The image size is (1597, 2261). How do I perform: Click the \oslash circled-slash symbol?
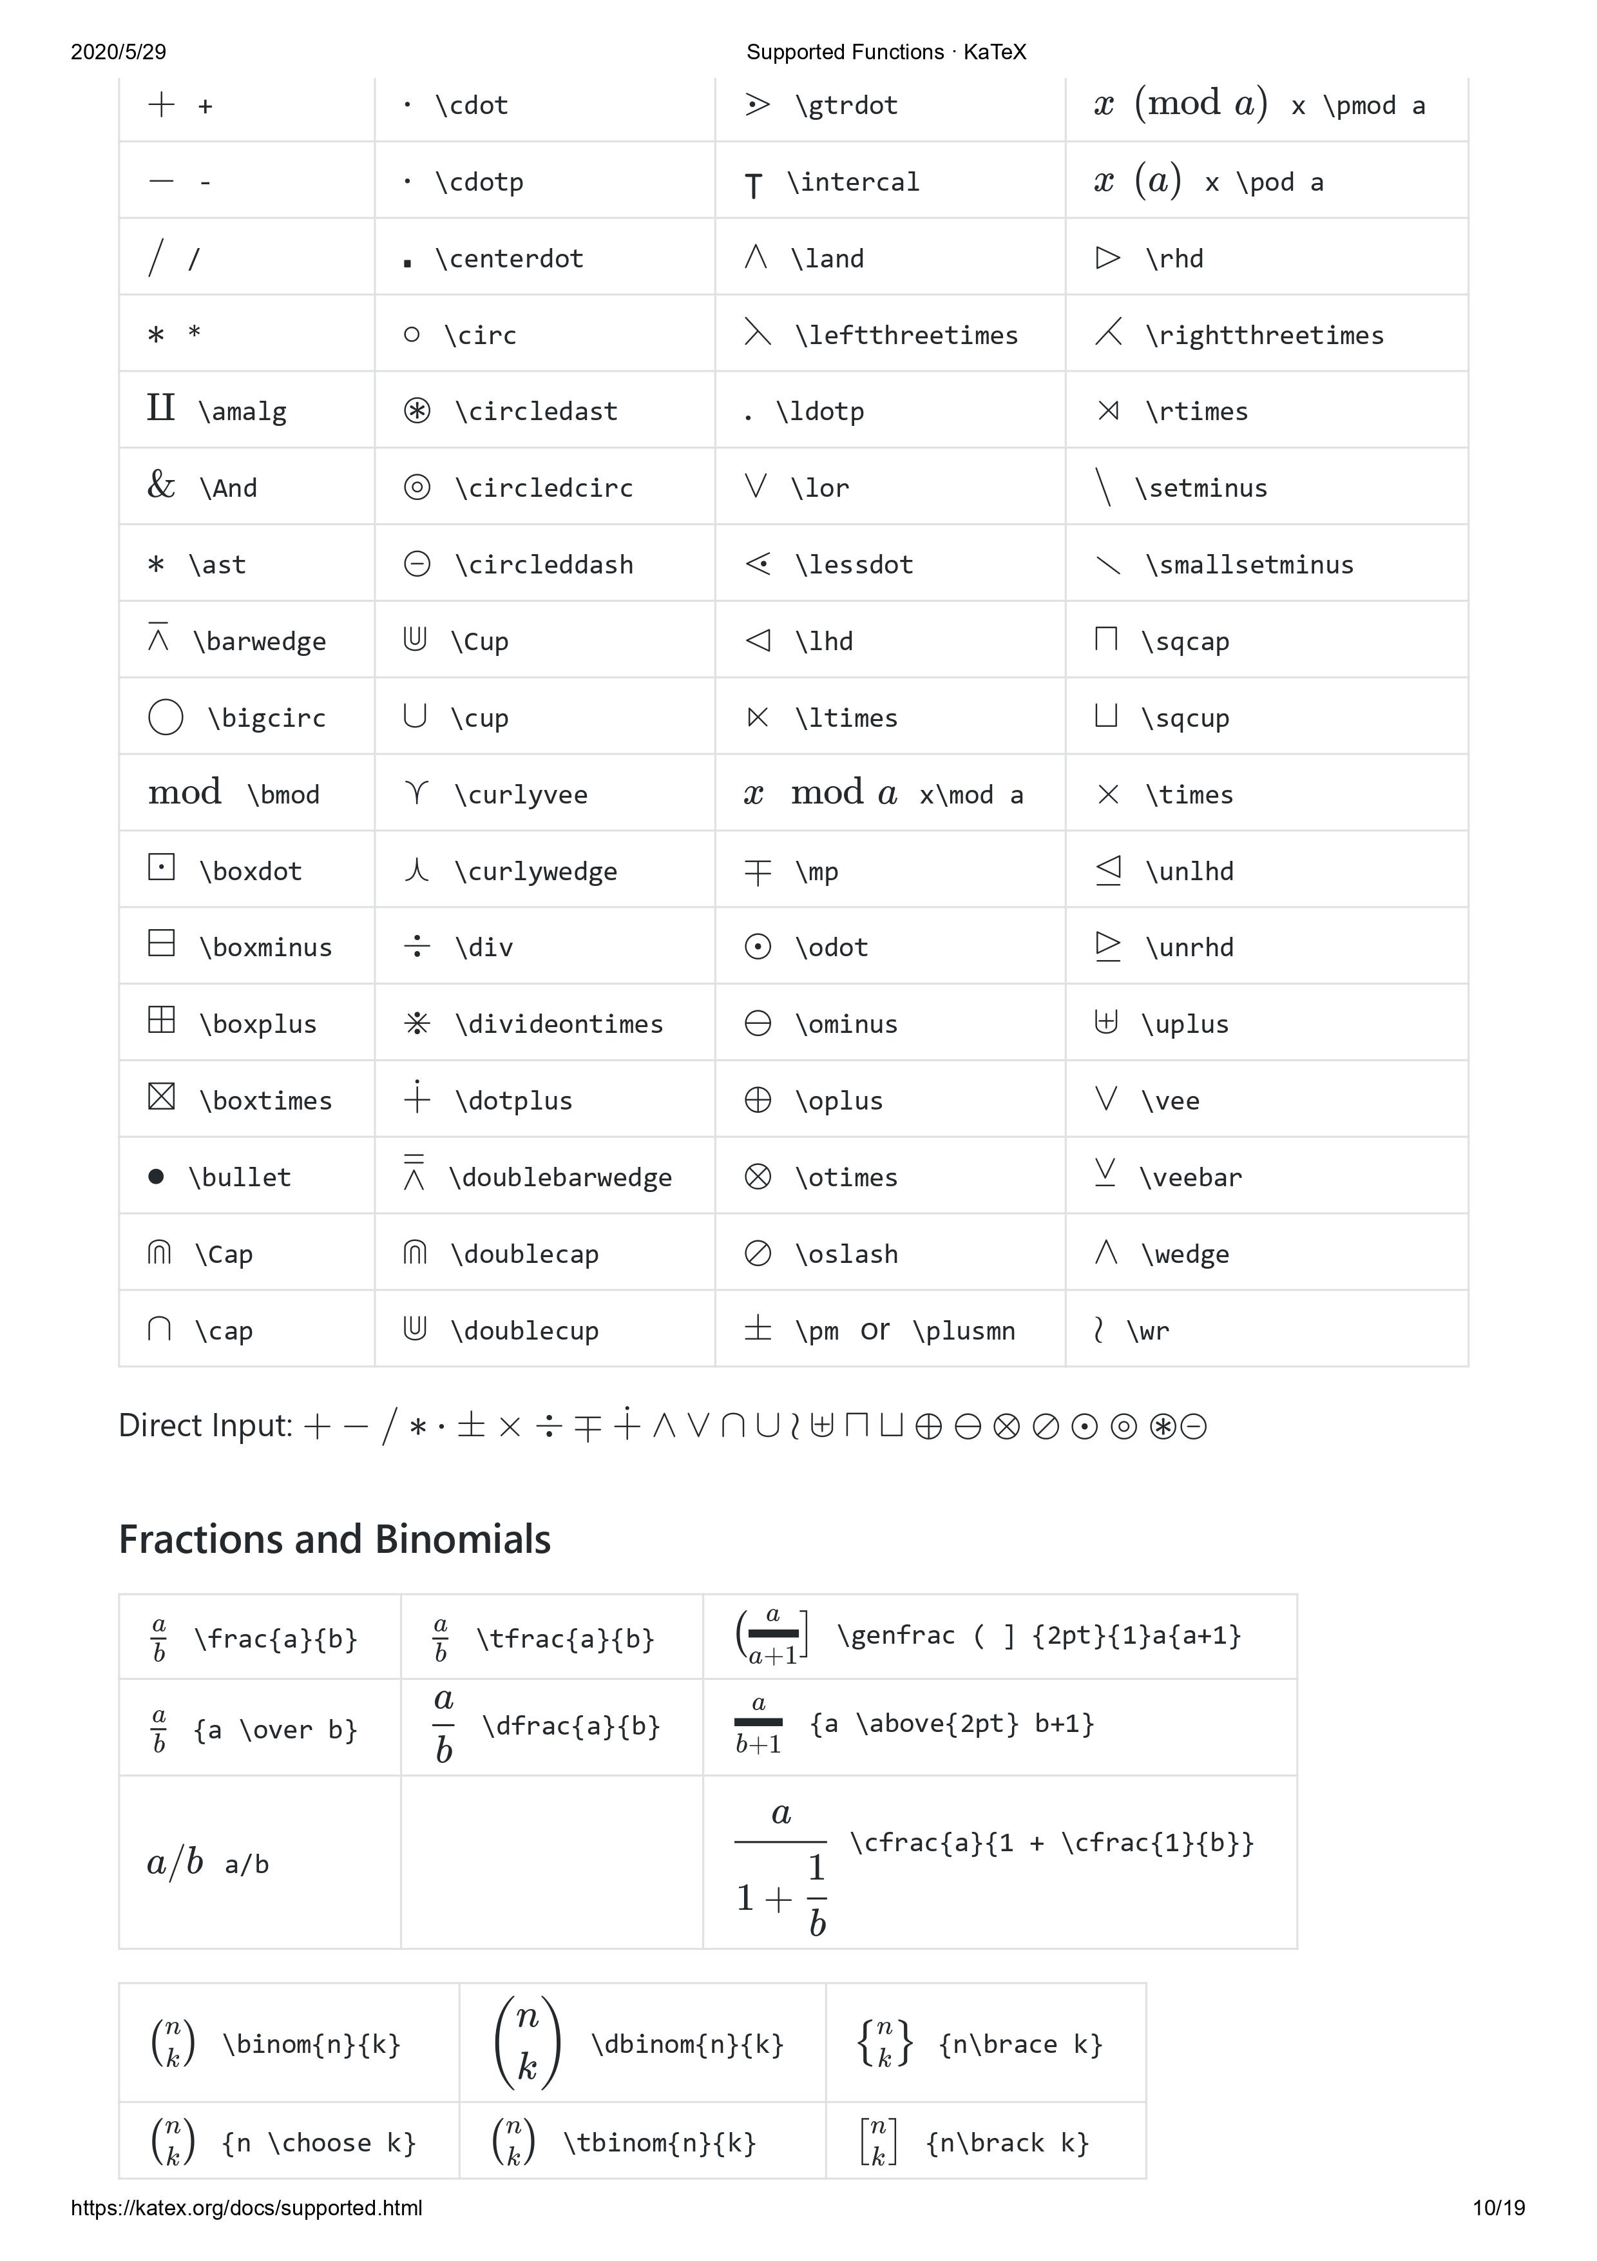[x=757, y=1254]
